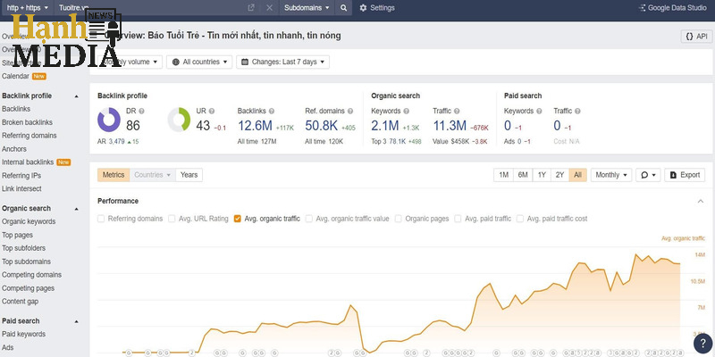Click the calendar icon in Changes filter
The width and height of the screenshot is (715, 357).
click(245, 62)
